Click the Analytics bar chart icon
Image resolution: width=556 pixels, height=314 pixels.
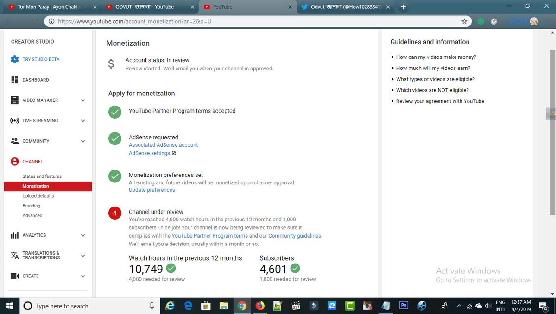pos(14,235)
